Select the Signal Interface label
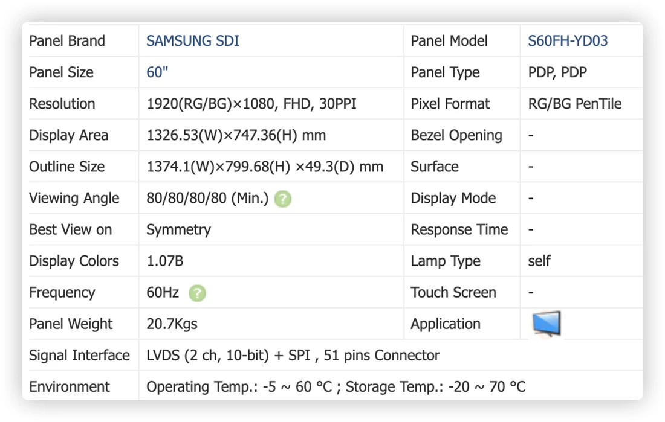This screenshot has width=665, height=422. (79, 356)
